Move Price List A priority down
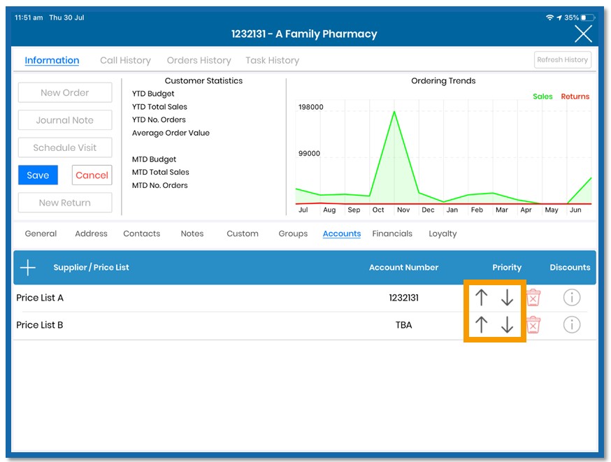 (507, 298)
